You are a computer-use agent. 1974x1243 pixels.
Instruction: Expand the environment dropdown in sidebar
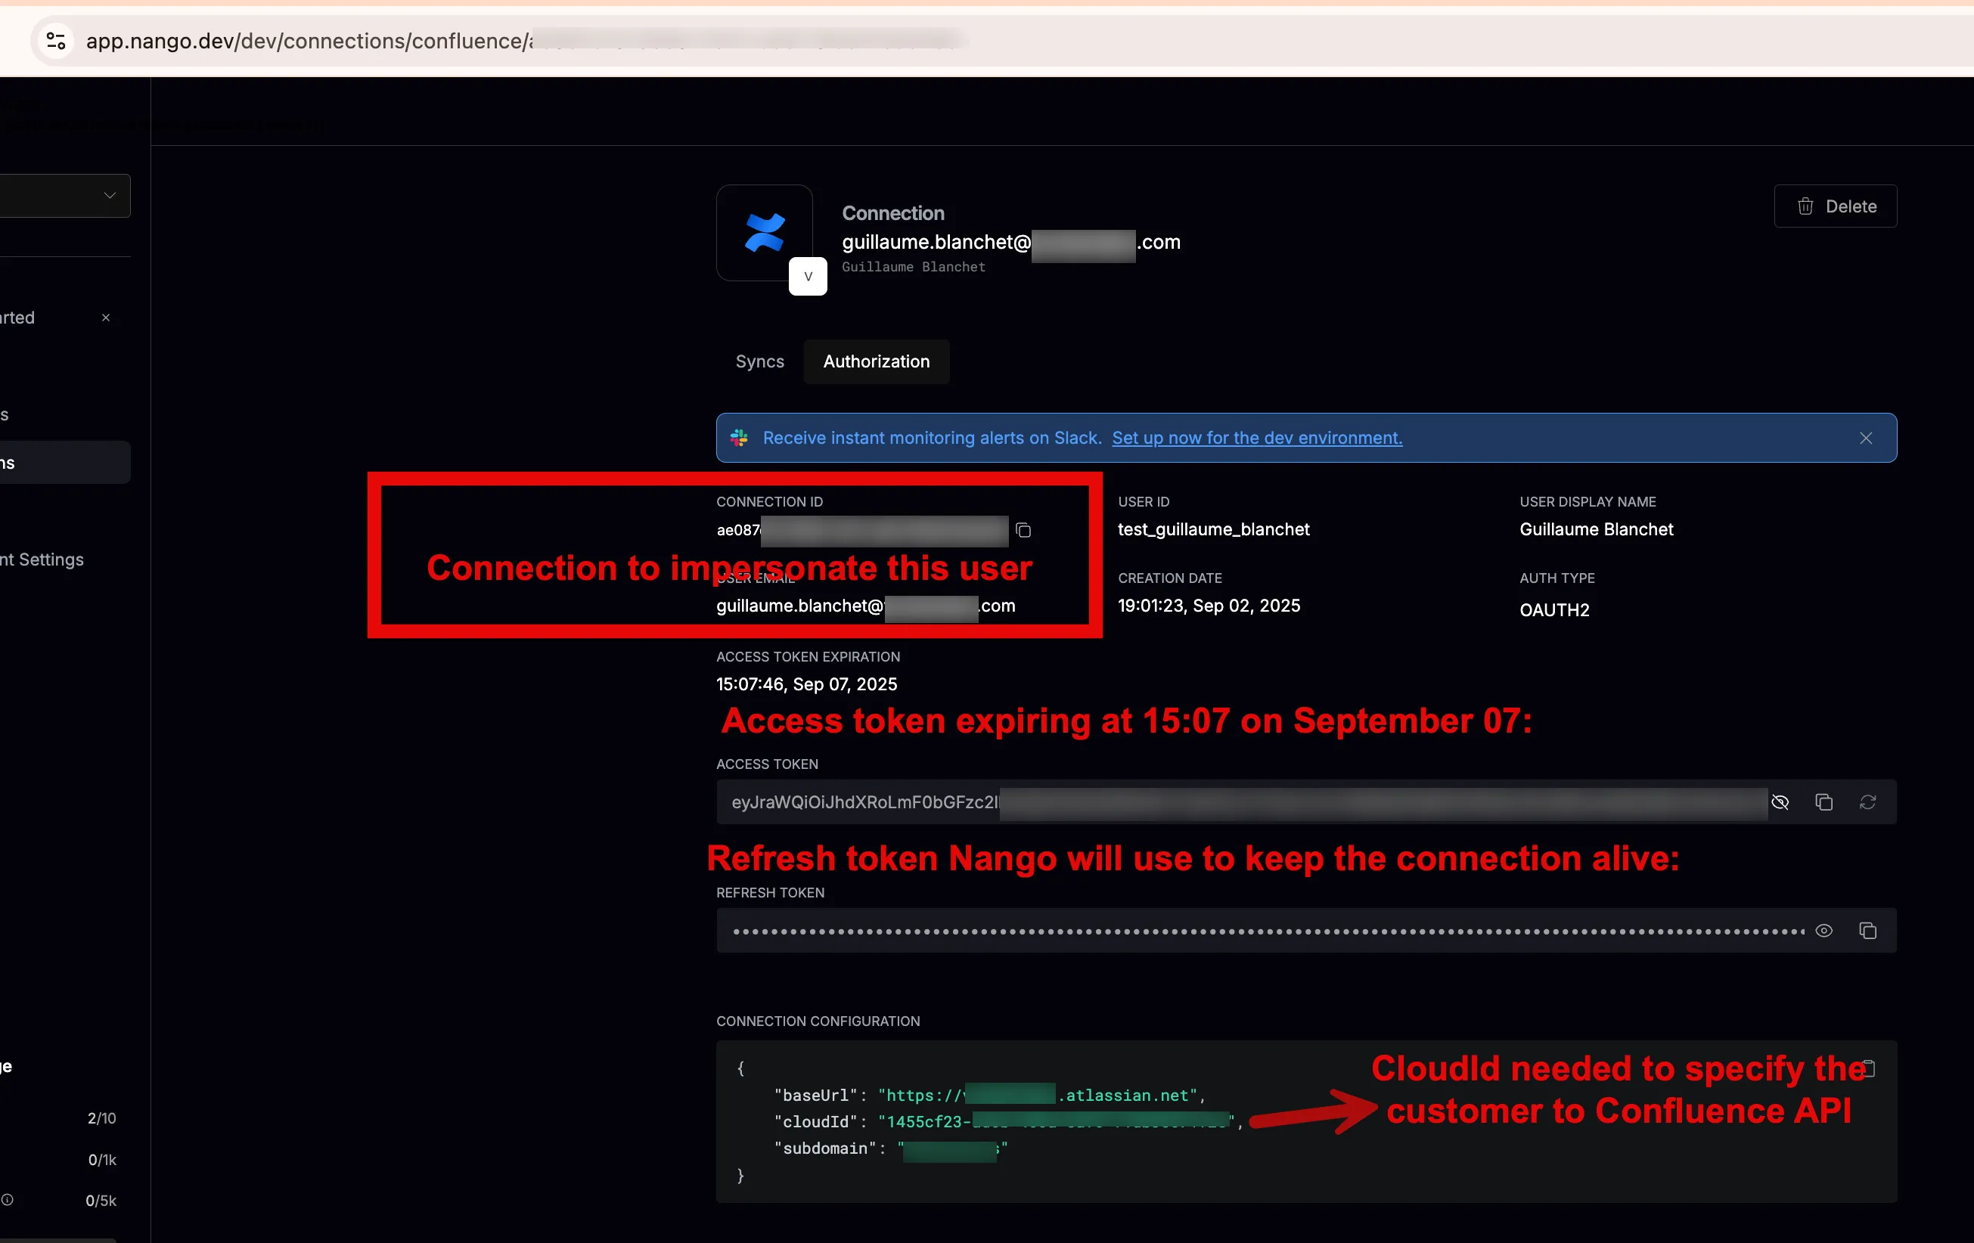[x=65, y=195]
